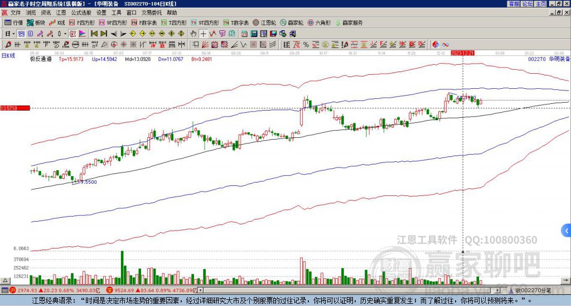Click the 13.5718 red price label
Viewport: 571px width, 306px height.
tap(15, 108)
